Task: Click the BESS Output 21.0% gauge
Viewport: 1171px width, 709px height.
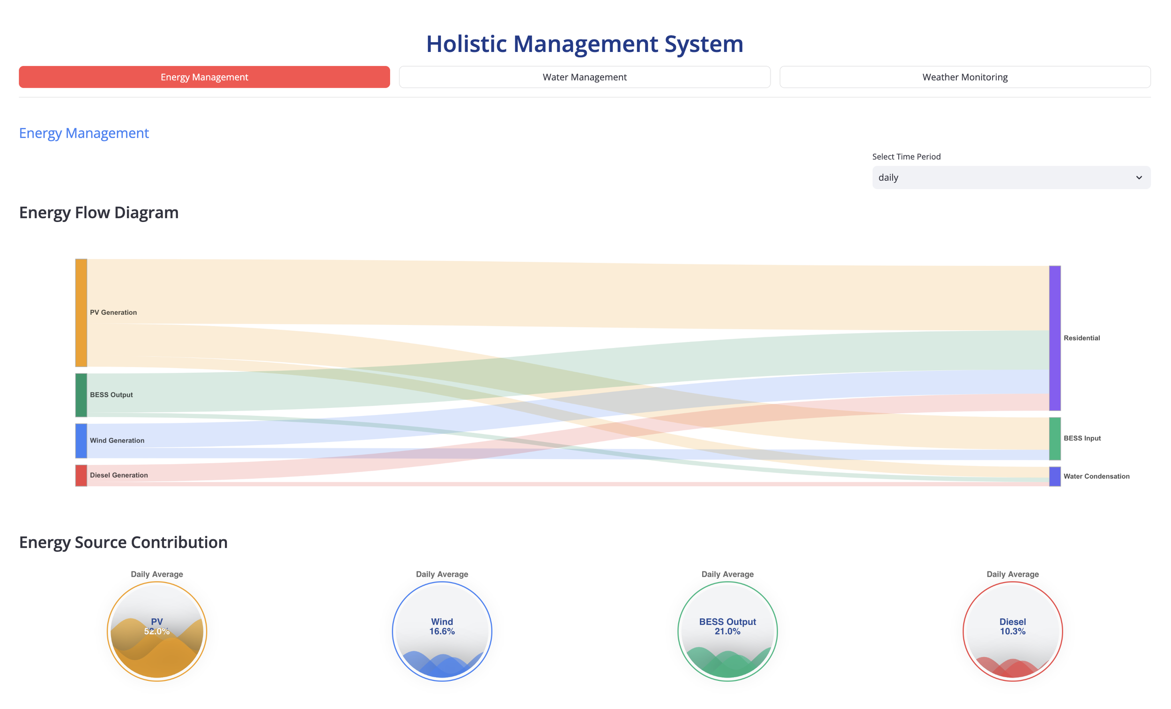Action: [x=727, y=631]
